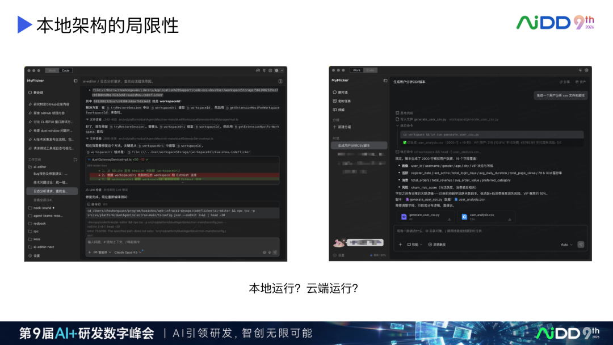Screen dimensions: 613x345
Task: Open Claude Opus 4.5 model dropdown
Action: [x=128, y=253]
